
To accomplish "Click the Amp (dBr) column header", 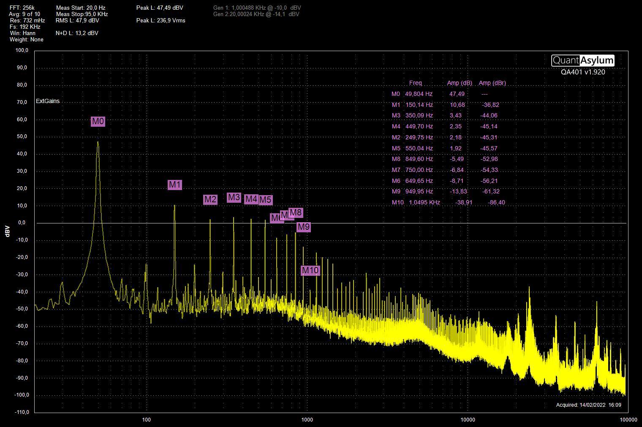I will coord(492,83).
